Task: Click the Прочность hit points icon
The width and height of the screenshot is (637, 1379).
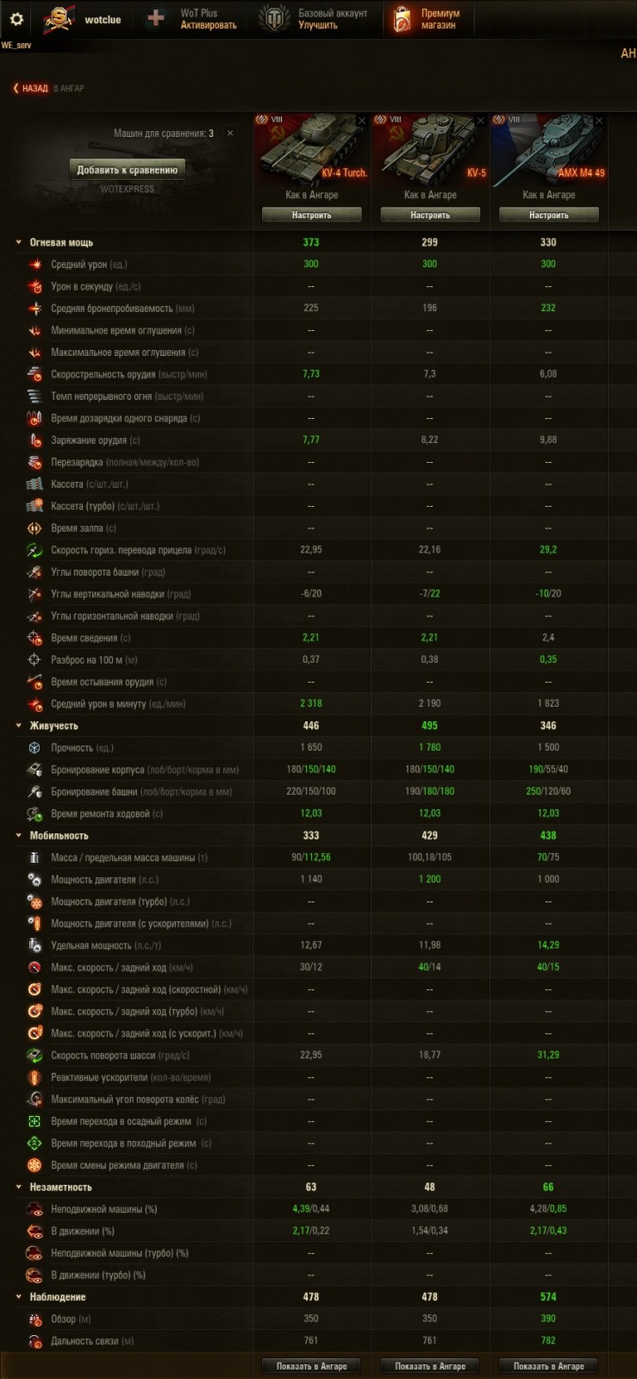Action: click(34, 746)
